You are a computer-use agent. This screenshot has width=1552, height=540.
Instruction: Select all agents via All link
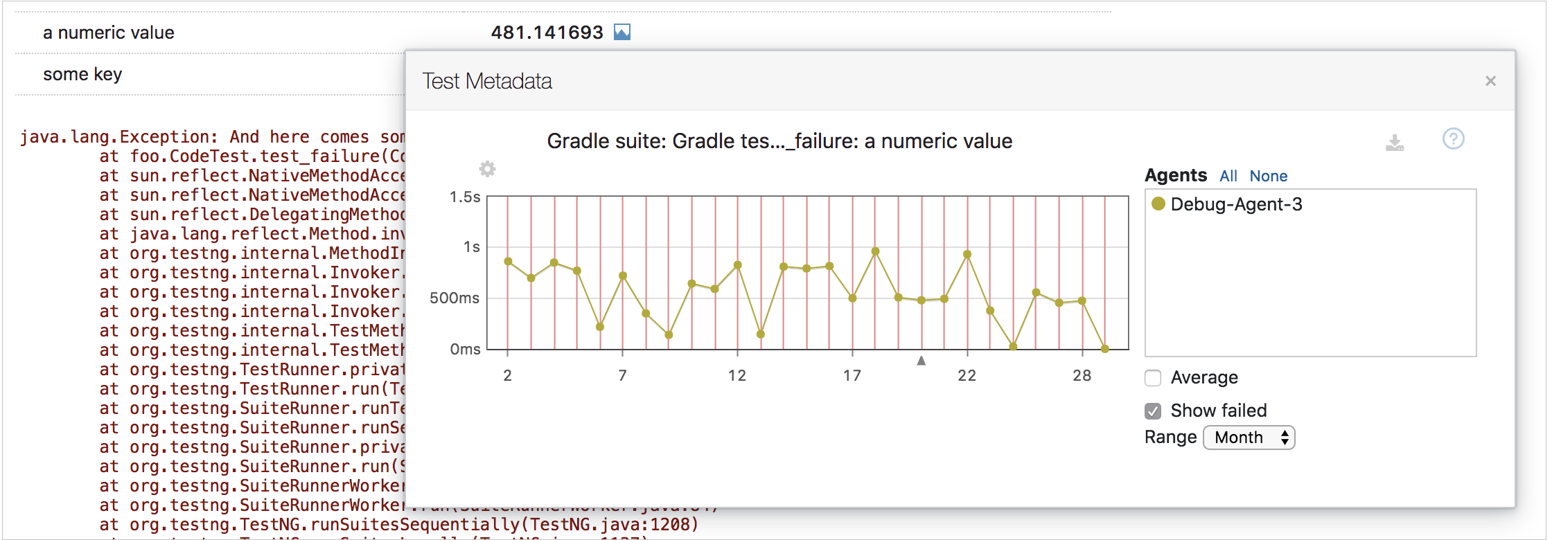tap(1228, 176)
